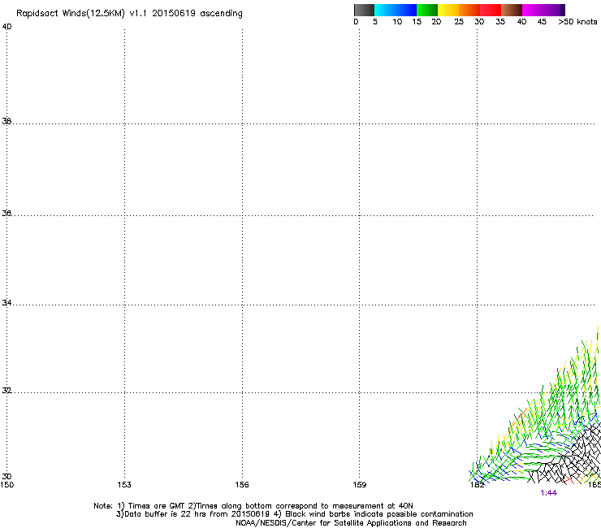
Task: Click latitude label 34
Action: pyautogui.click(x=6, y=302)
